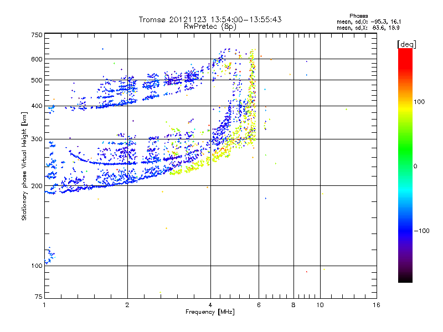Click the x-axis '4' tick label

pos(210,305)
